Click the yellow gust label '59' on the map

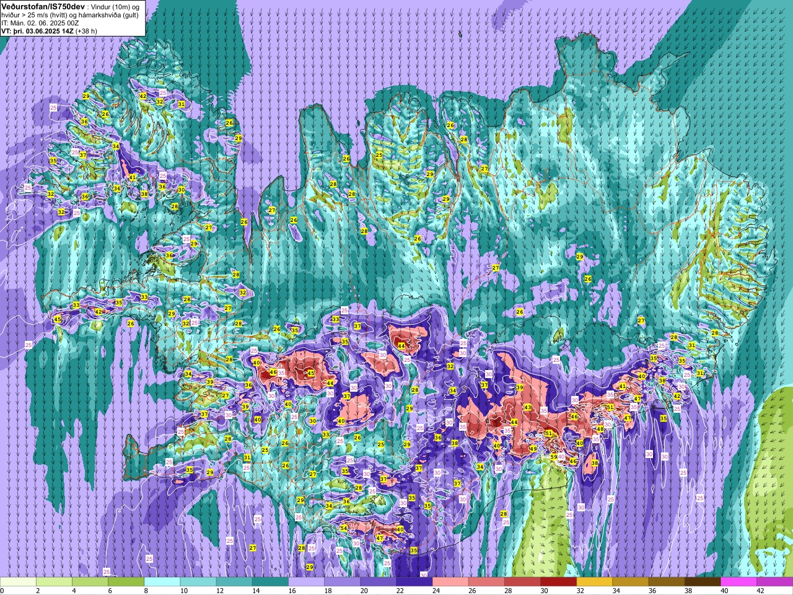554,457
